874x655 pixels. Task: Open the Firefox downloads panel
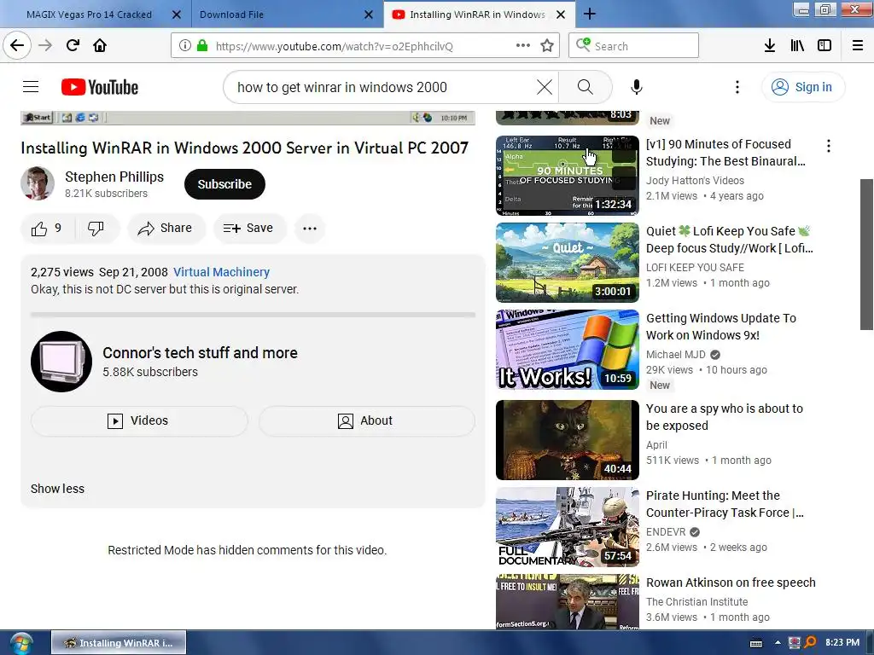(770, 45)
